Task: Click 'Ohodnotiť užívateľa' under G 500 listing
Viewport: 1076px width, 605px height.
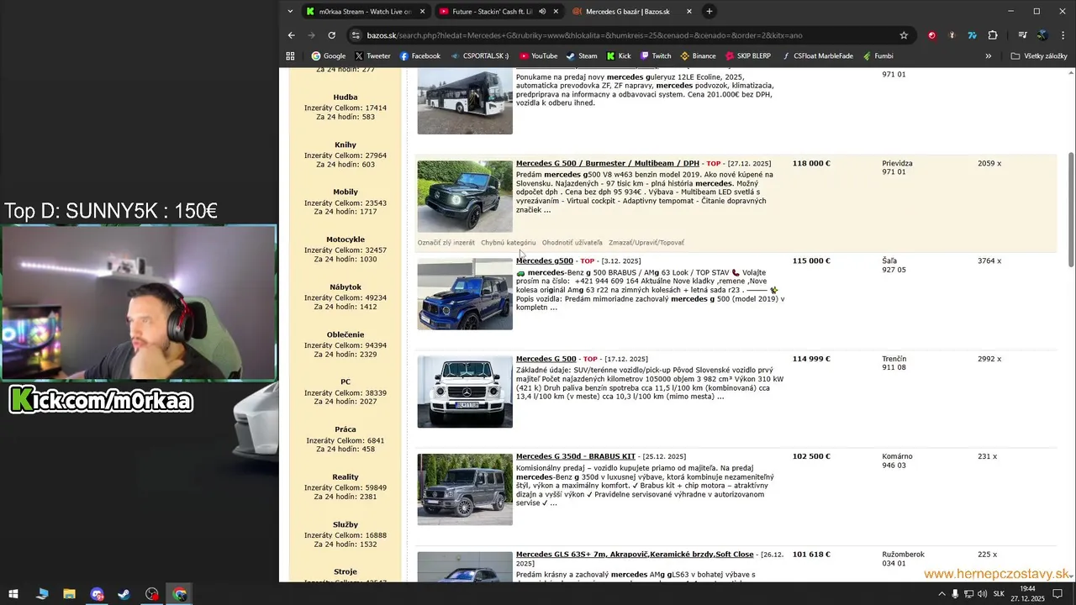Action: click(572, 243)
